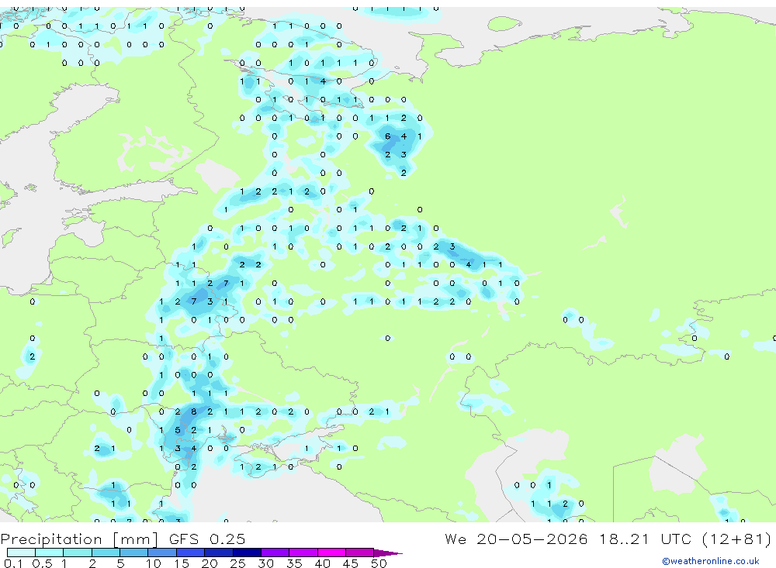Click the '50' legend scale label
Image resolution: width=776 pixels, height=568 pixels.
click(379, 563)
